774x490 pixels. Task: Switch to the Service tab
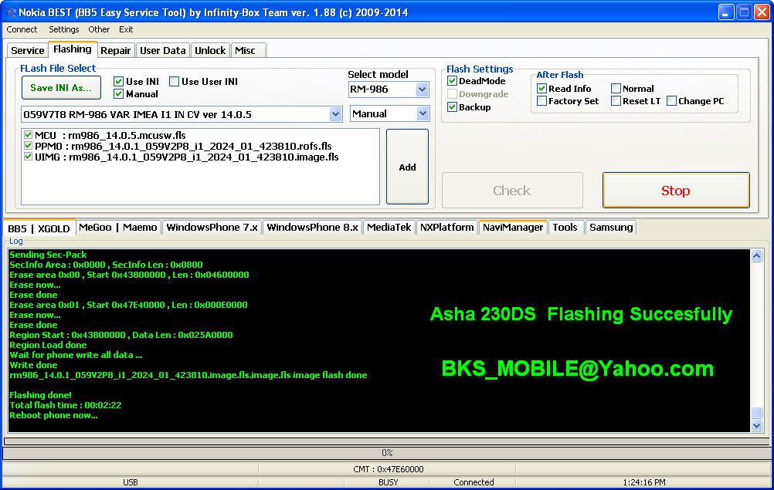(x=28, y=50)
